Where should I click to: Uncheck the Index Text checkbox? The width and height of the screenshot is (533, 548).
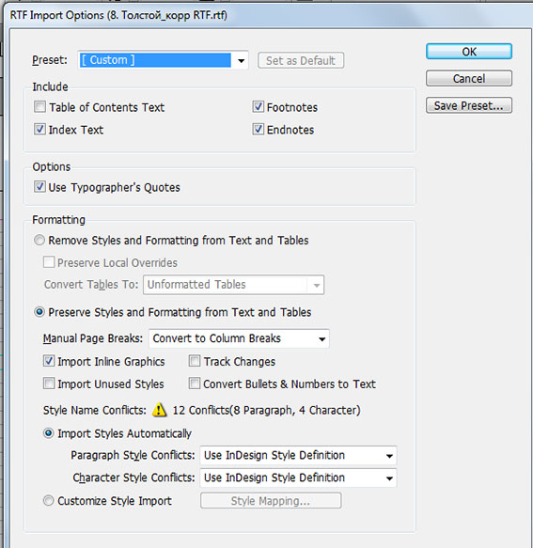tap(39, 129)
